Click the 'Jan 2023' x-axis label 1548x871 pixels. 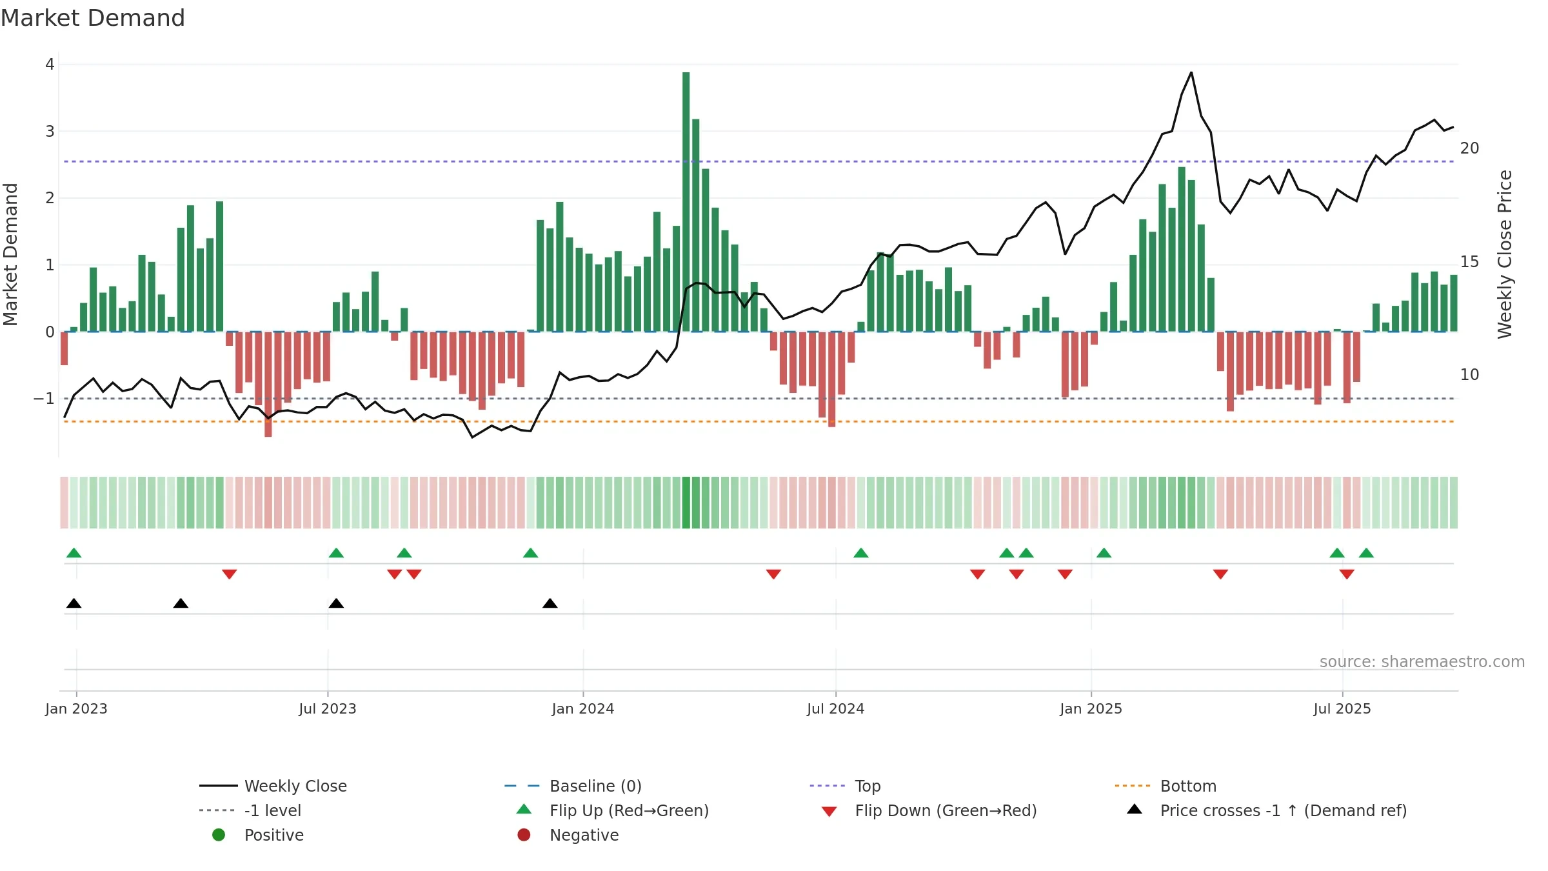(x=76, y=708)
